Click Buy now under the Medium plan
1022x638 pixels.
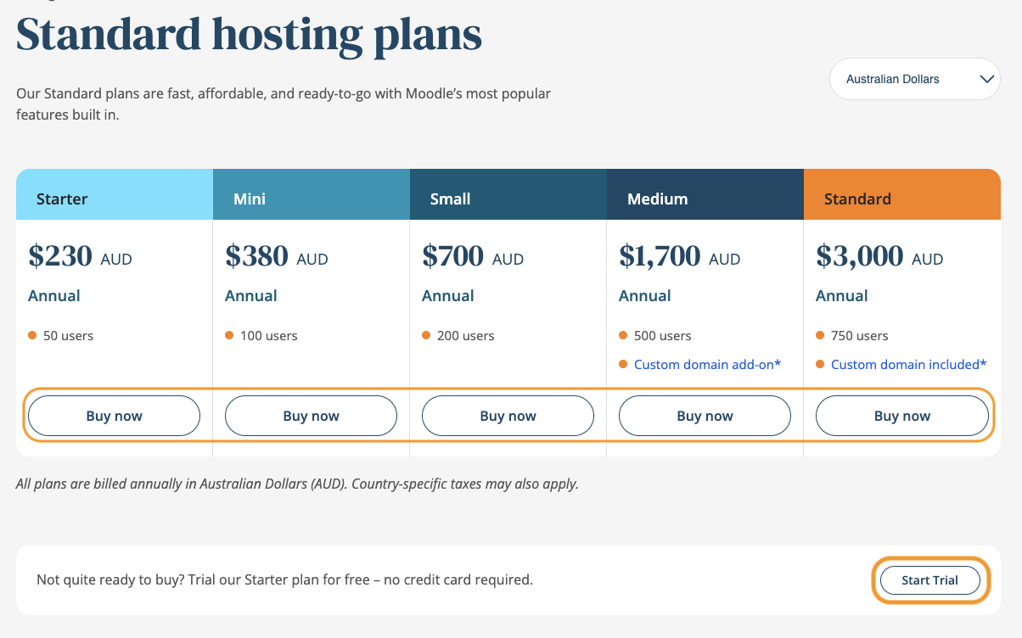(705, 415)
